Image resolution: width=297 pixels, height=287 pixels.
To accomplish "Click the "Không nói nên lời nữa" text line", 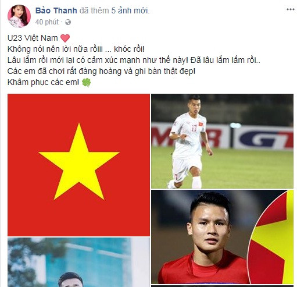I will pos(76,49).
